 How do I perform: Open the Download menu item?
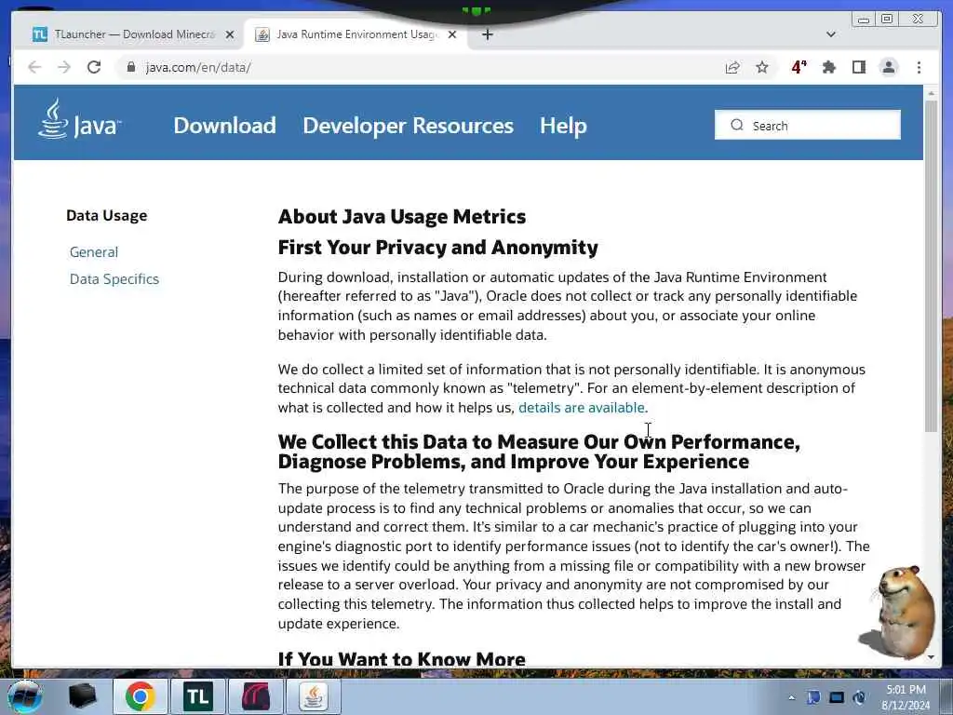pos(224,126)
